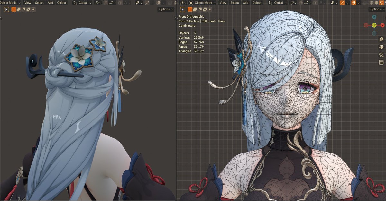Click the blue Z axis on gizmo

point(374,17)
